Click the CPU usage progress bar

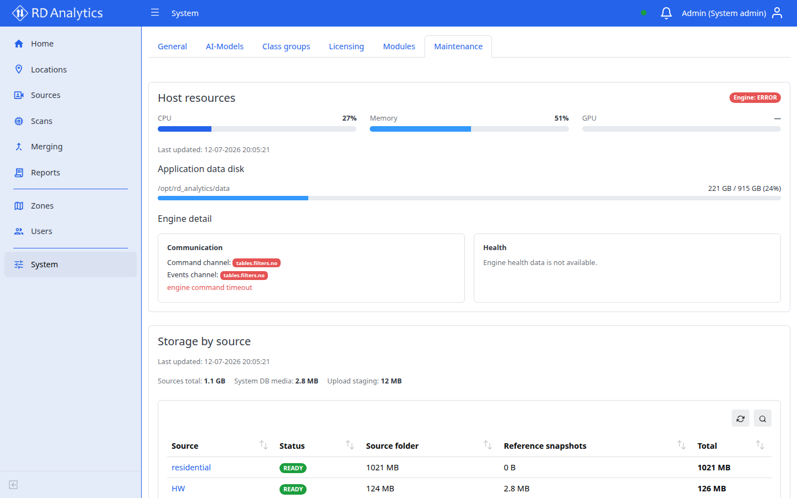coord(257,129)
